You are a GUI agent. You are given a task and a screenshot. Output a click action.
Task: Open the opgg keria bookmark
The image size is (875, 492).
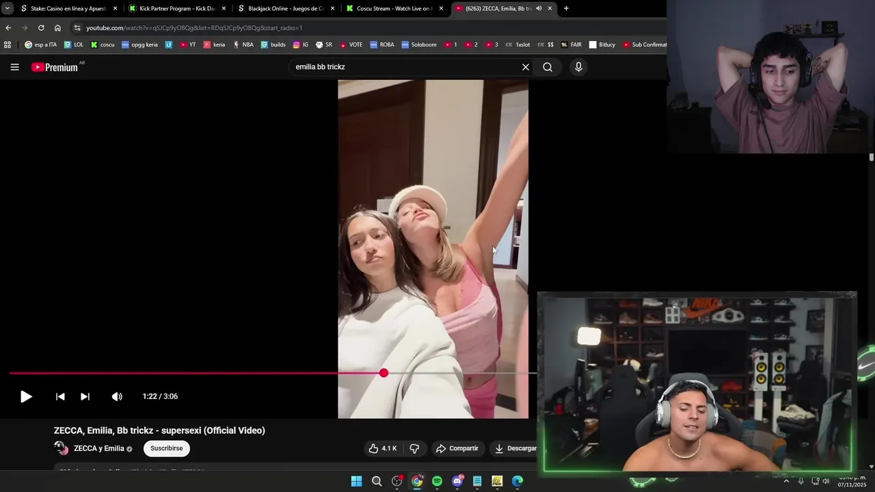click(x=139, y=44)
